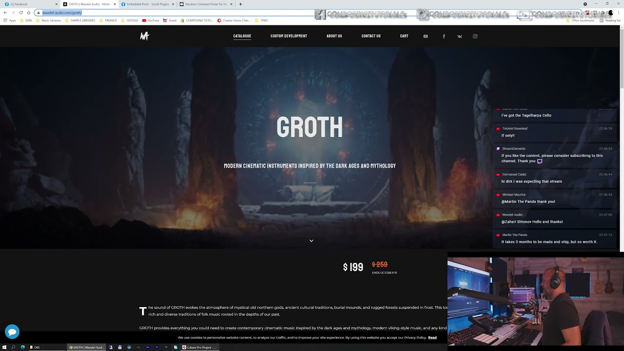Switch to the Embedded Posts tab
The width and height of the screenshot is (624, 351).
[147, 4]
